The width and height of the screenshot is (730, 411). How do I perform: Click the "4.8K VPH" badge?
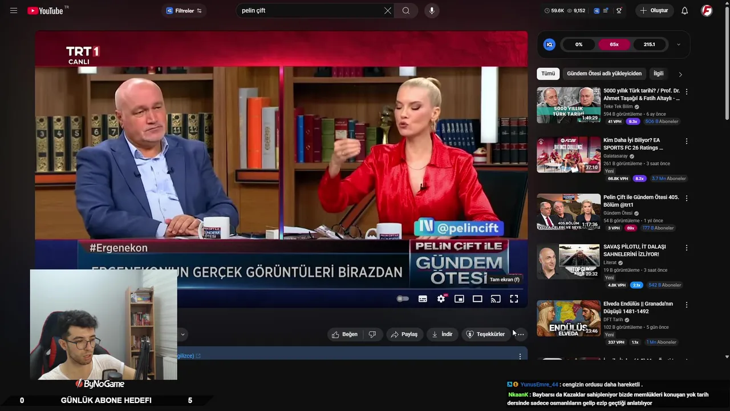617,285
